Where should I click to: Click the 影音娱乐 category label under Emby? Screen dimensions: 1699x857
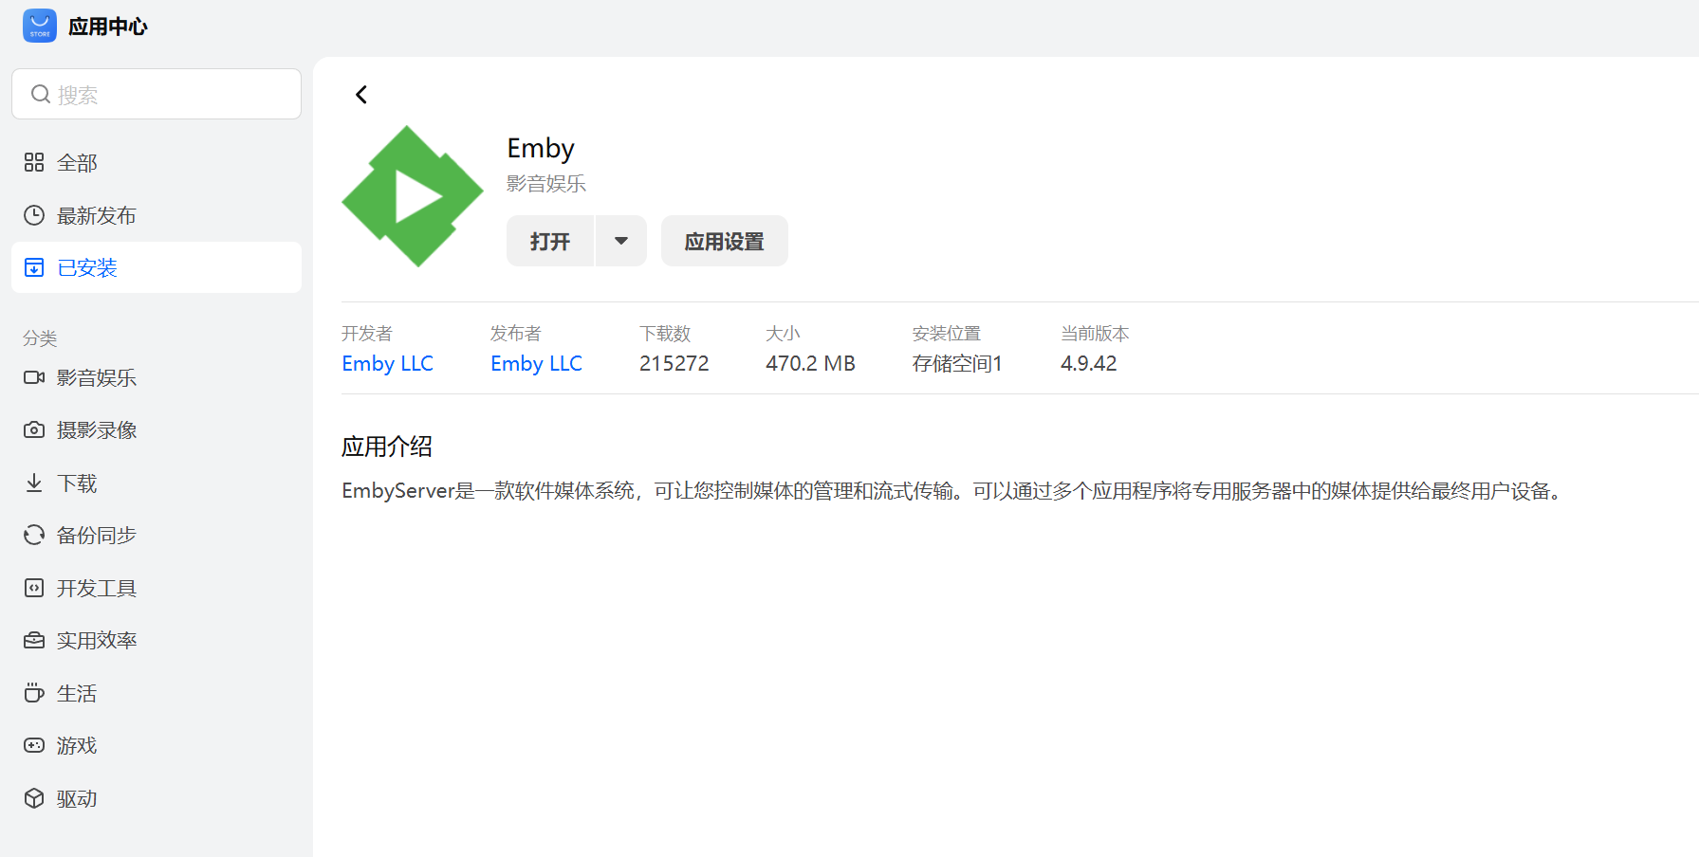point(546,184)
